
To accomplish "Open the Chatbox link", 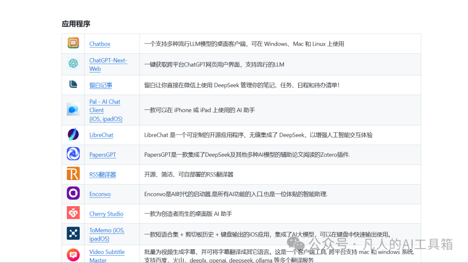I will tap(100, 44).
